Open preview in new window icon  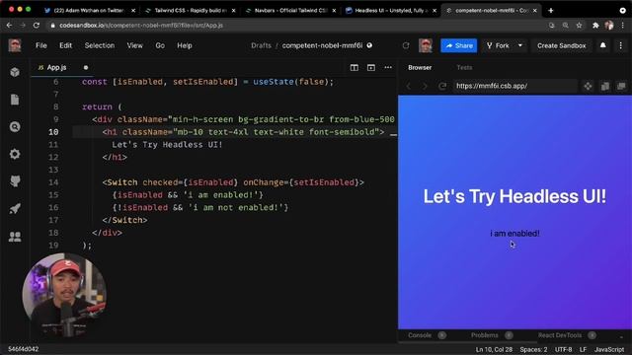(621, 86)
